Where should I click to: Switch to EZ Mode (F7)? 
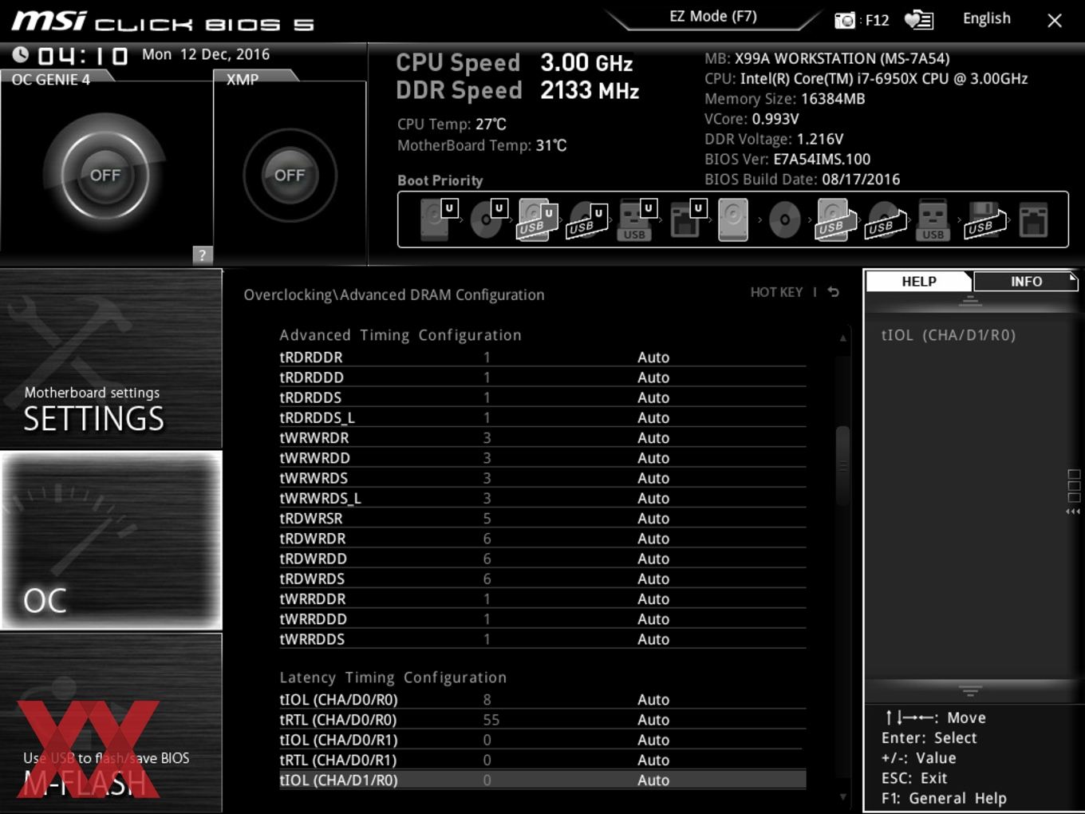[x=712, y=16]
